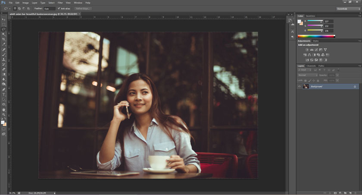Open the Filter menu

point(60,3)
